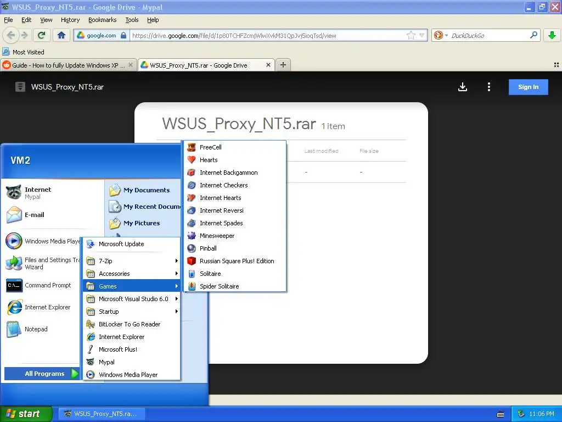Expand the Games program folder

pos(132,286)
